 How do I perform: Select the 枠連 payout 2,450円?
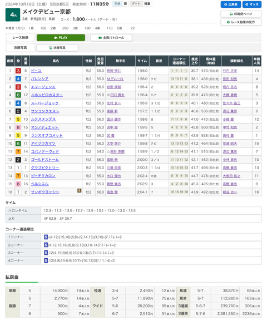pyautogui.click(x=146, y=291)
